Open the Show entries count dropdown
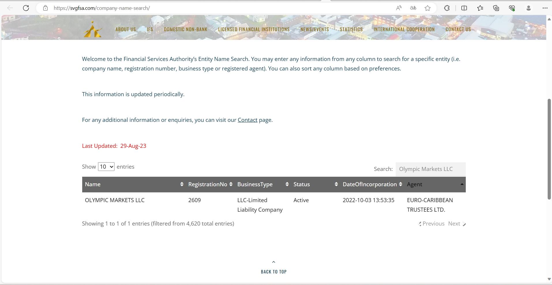The image size is (552, 285). pyautogui.click(x=106, y=167)
